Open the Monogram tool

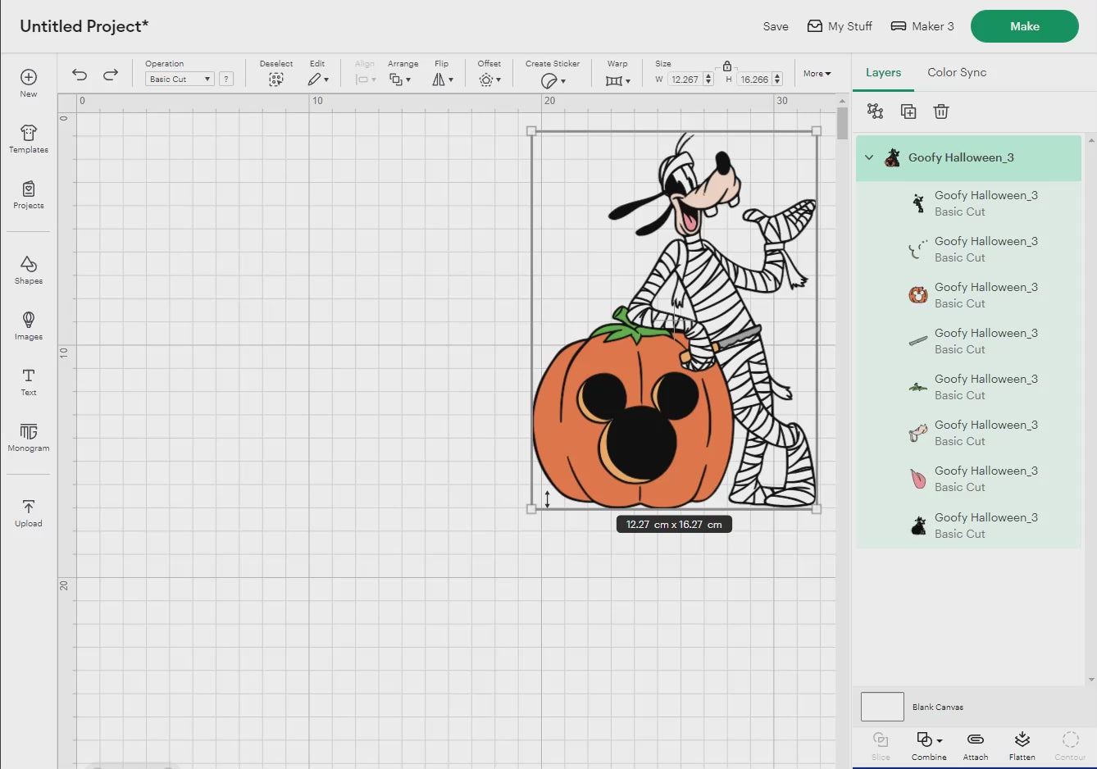[x=29, y=437]
